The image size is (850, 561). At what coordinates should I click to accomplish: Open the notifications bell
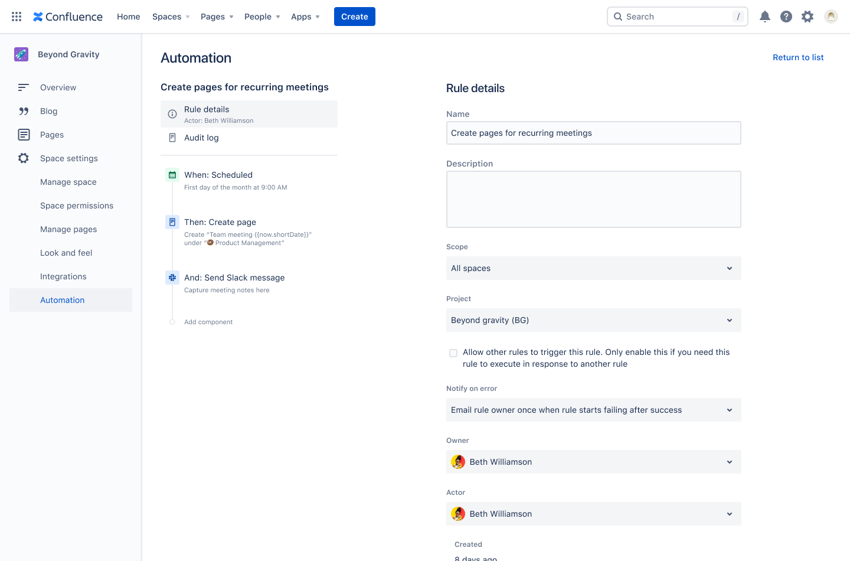click(765, 17)
